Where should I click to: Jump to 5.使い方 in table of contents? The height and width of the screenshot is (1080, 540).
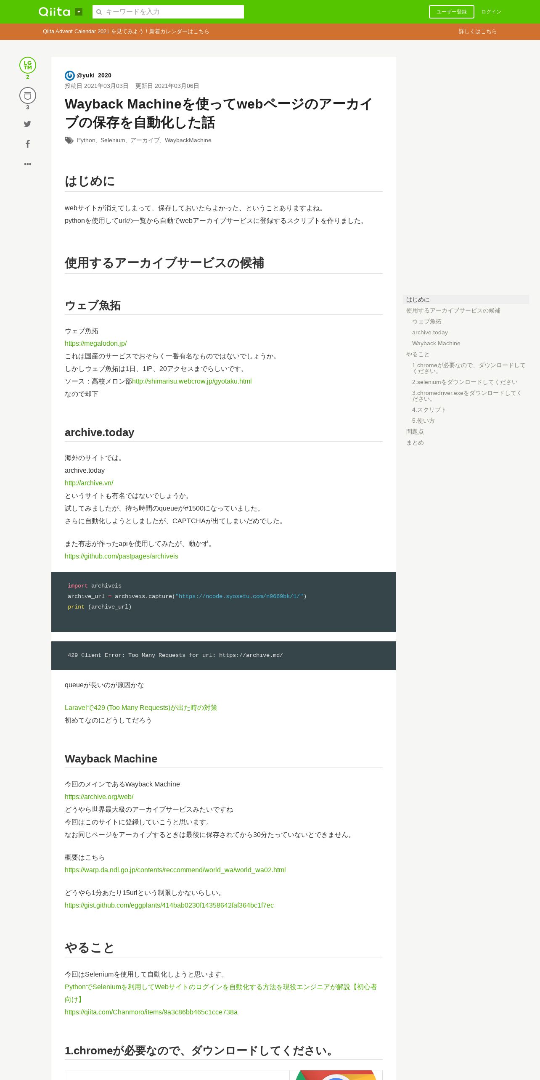(423, 421)
